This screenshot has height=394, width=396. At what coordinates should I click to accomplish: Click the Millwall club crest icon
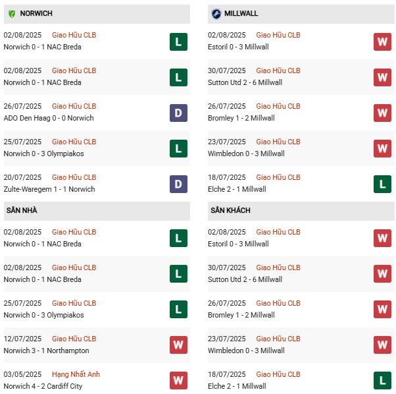click(x=216, y=13)
